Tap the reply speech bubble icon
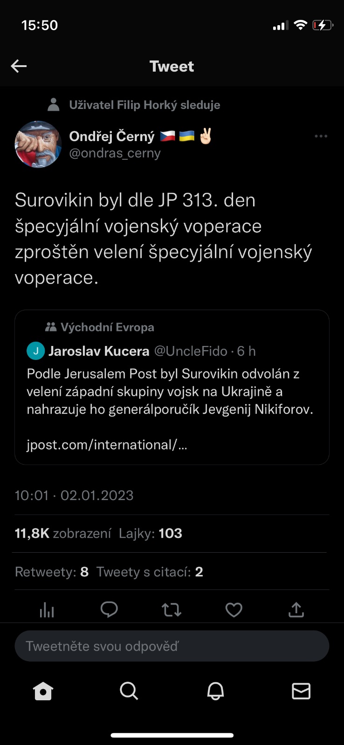The height and width of the screenshot is (745, 344). 109,610
